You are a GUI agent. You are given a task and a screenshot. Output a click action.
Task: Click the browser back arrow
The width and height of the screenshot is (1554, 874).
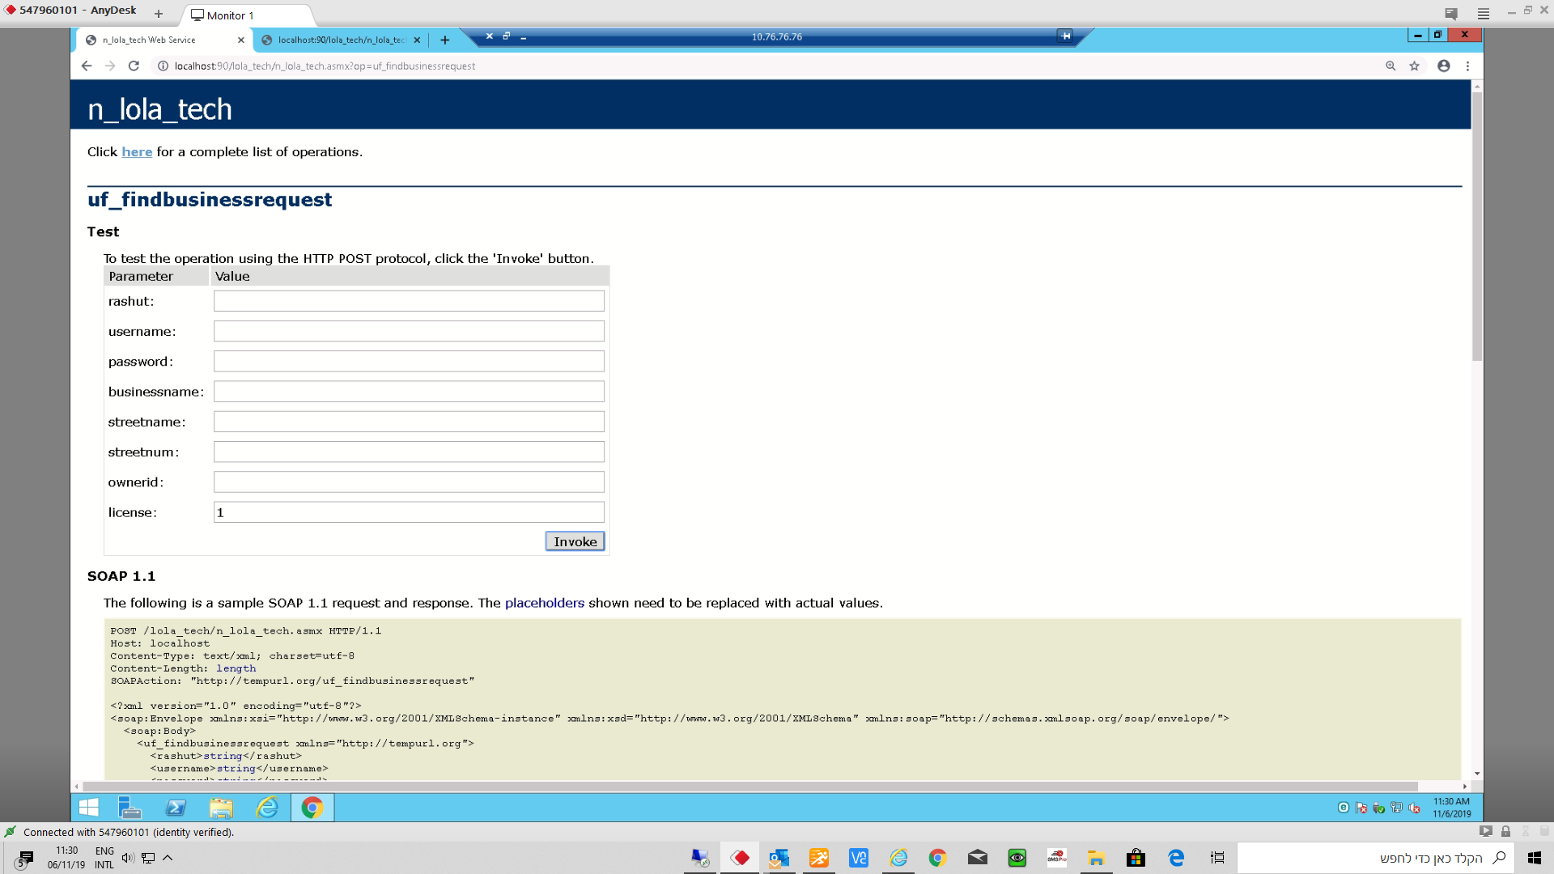coord(87,66)
